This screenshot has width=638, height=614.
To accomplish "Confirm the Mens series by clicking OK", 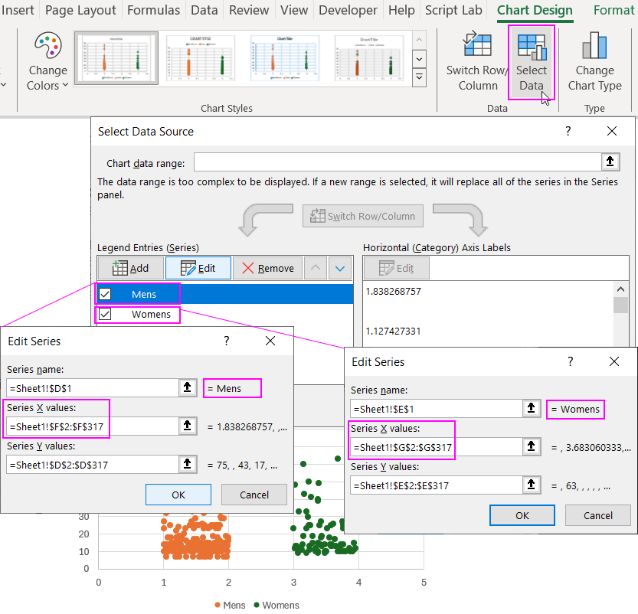I will (178, 494).
